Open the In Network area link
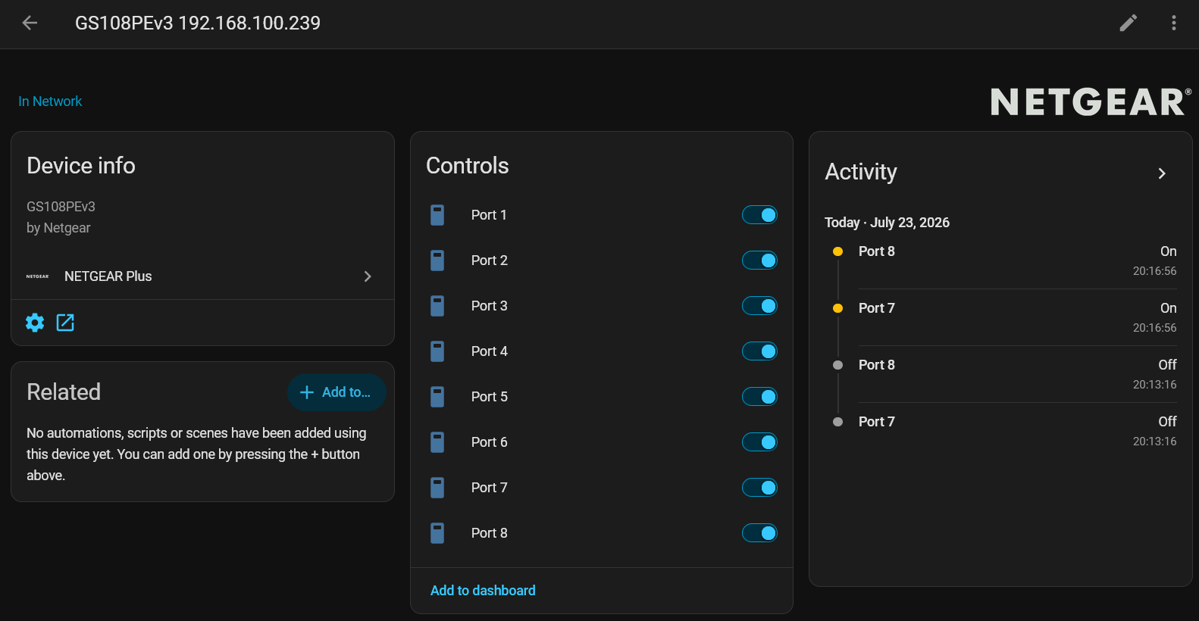Screen dimensions: 1199x621 [x=50, y=101]
